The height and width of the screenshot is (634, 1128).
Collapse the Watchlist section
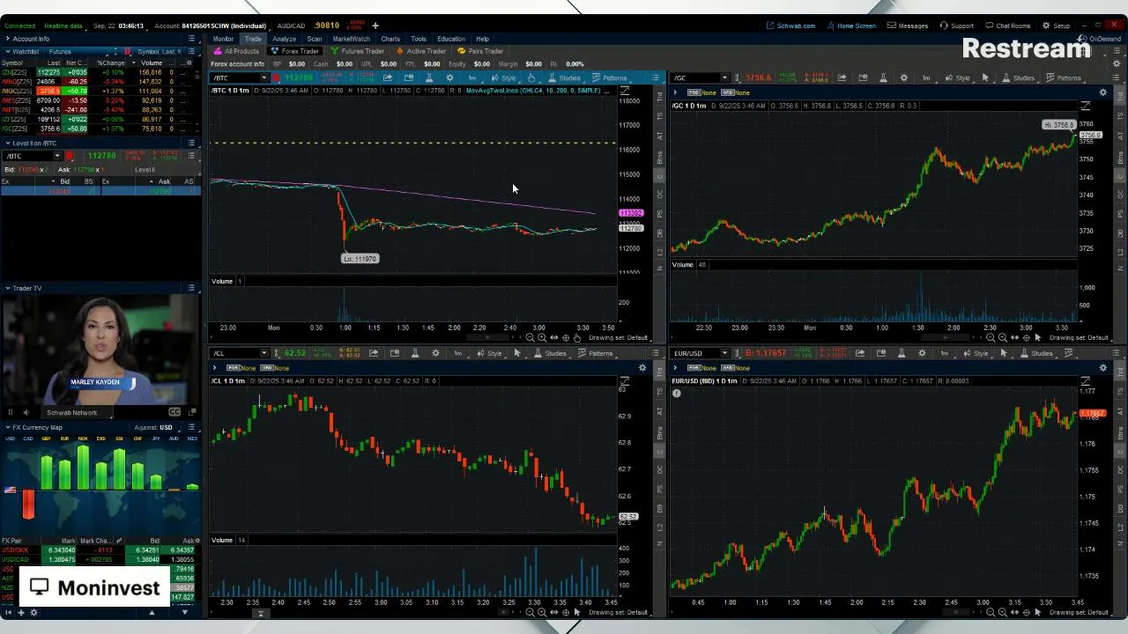pyautogui.click(x=8, y=51)
